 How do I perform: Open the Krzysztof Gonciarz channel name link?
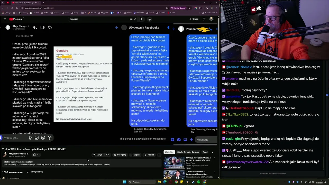click(x=17, y=154)
